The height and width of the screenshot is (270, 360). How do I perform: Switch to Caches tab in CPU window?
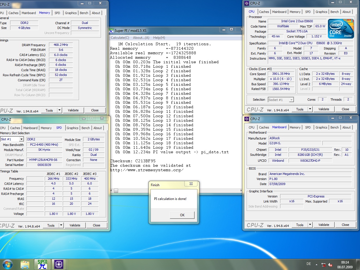[x=264, y=12]
